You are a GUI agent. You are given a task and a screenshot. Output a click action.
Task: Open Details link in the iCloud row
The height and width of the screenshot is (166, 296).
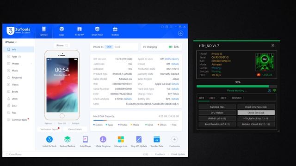(175, 64)
